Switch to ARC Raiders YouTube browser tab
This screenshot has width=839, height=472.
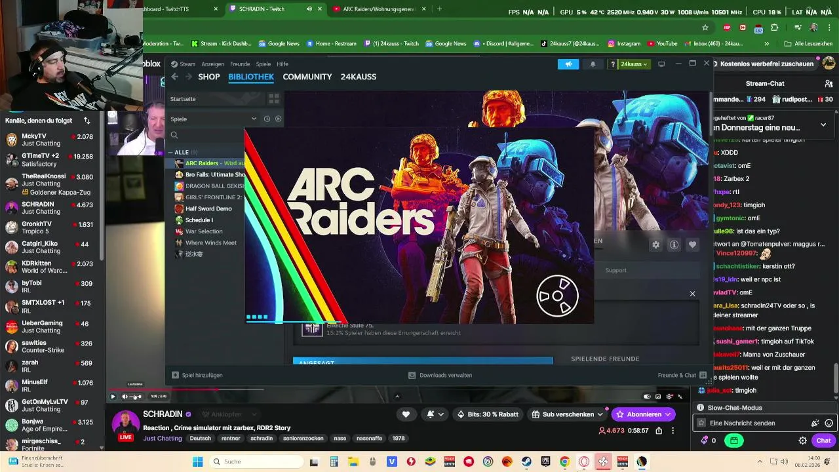pos(379,9)
